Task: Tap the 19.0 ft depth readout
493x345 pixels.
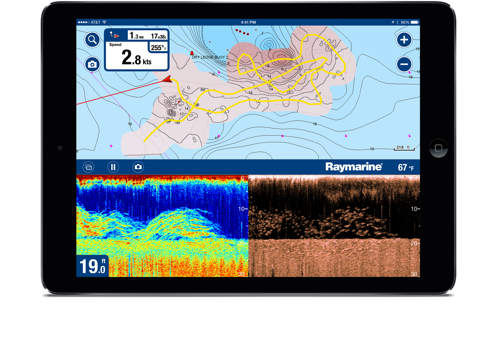Action: [92, 266]
